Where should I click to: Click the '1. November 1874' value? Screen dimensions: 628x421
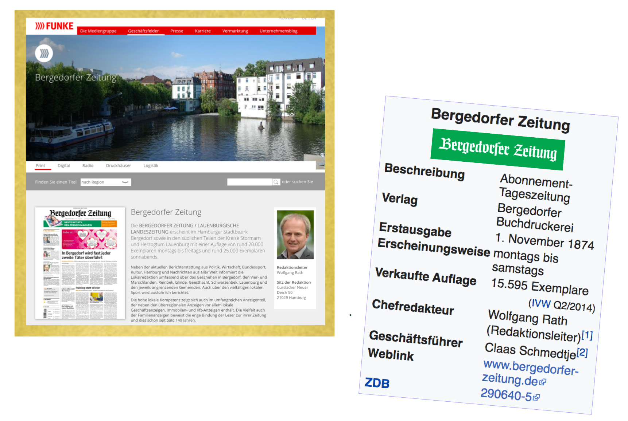[x=545, y=242]
